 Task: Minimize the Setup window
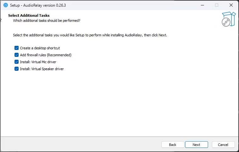pyautogui.click(x=202, y=5)
